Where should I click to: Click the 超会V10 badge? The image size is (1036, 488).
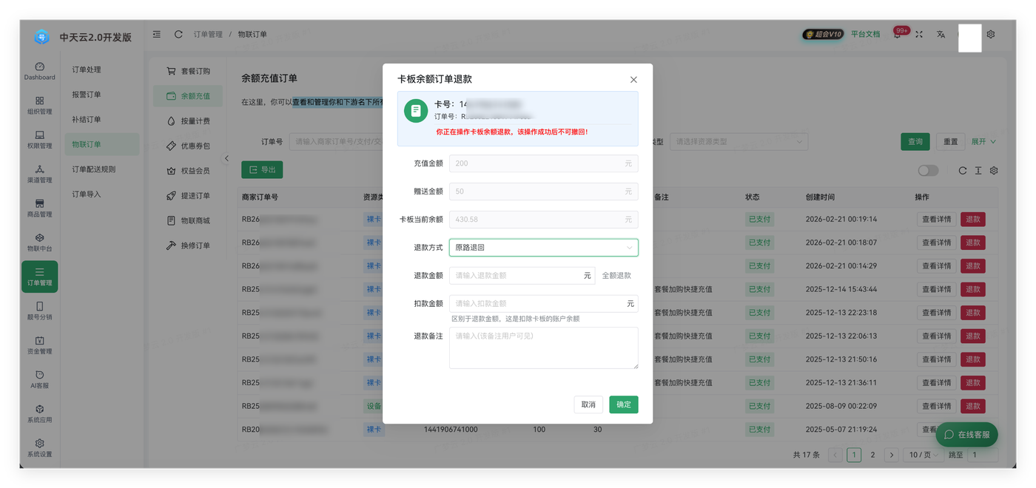pyautogui.click(x=823, y=34)
